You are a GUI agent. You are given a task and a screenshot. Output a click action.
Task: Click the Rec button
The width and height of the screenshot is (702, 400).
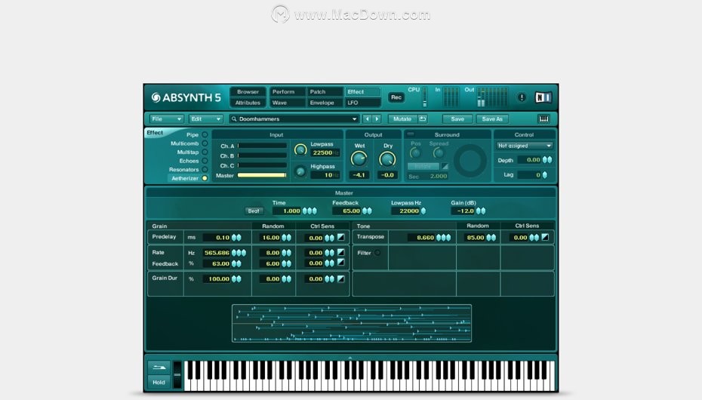396,97
